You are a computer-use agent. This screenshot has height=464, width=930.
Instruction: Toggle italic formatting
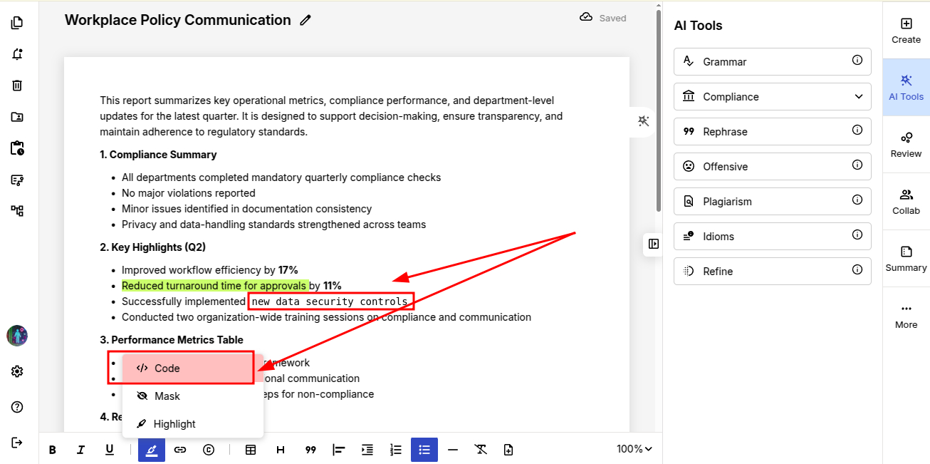tap(80, 450)
